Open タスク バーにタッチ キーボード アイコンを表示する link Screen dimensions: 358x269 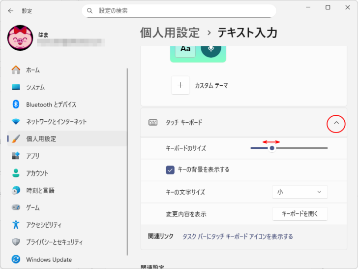(238, 236)
